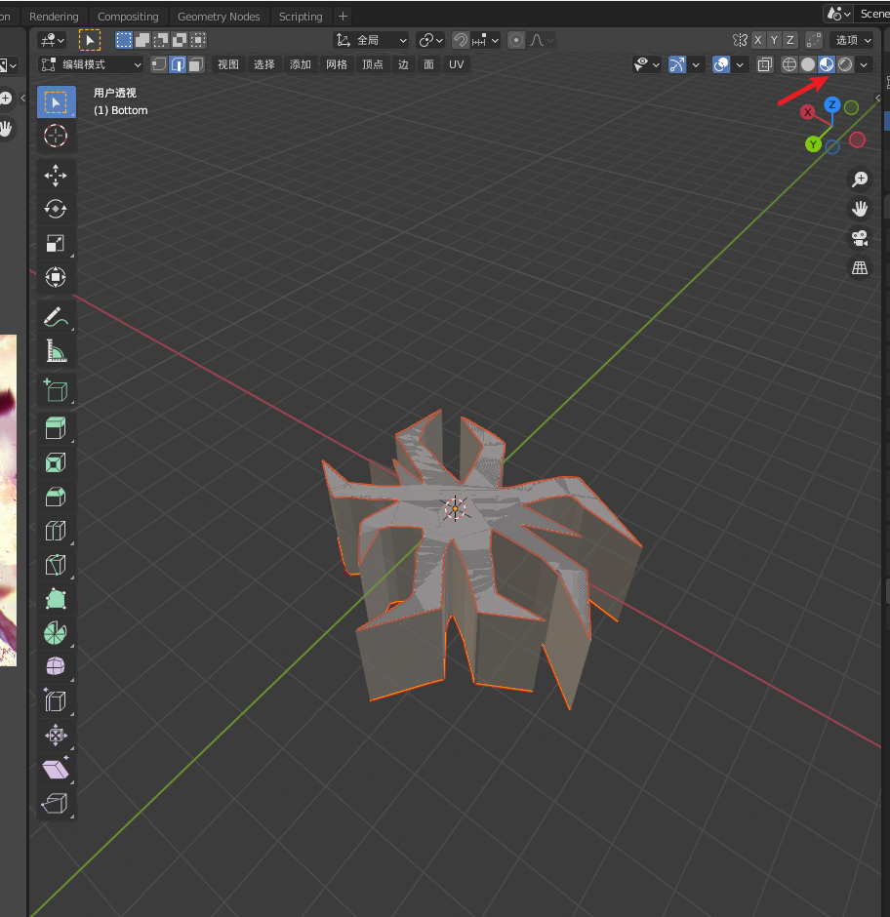Enable Z axis mirror
Screen dimensions: 890x917
point(789,40)
